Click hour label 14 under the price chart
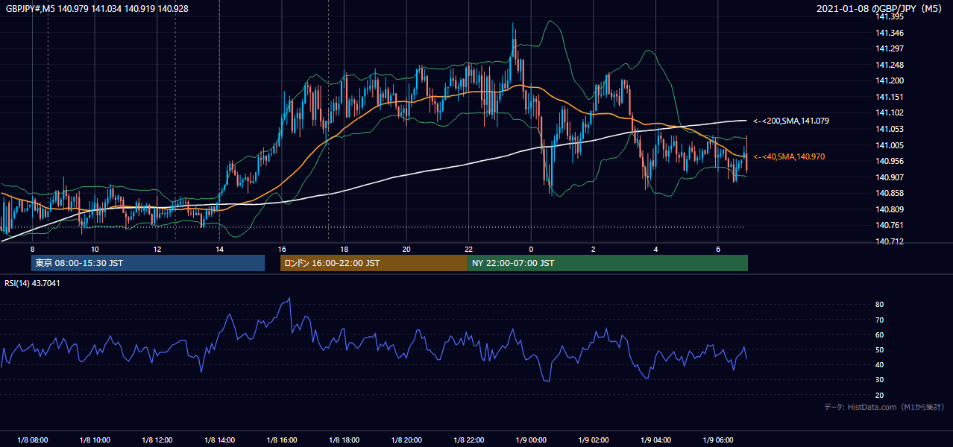Viewport: 953px width, 447px height. click(219, 249)
